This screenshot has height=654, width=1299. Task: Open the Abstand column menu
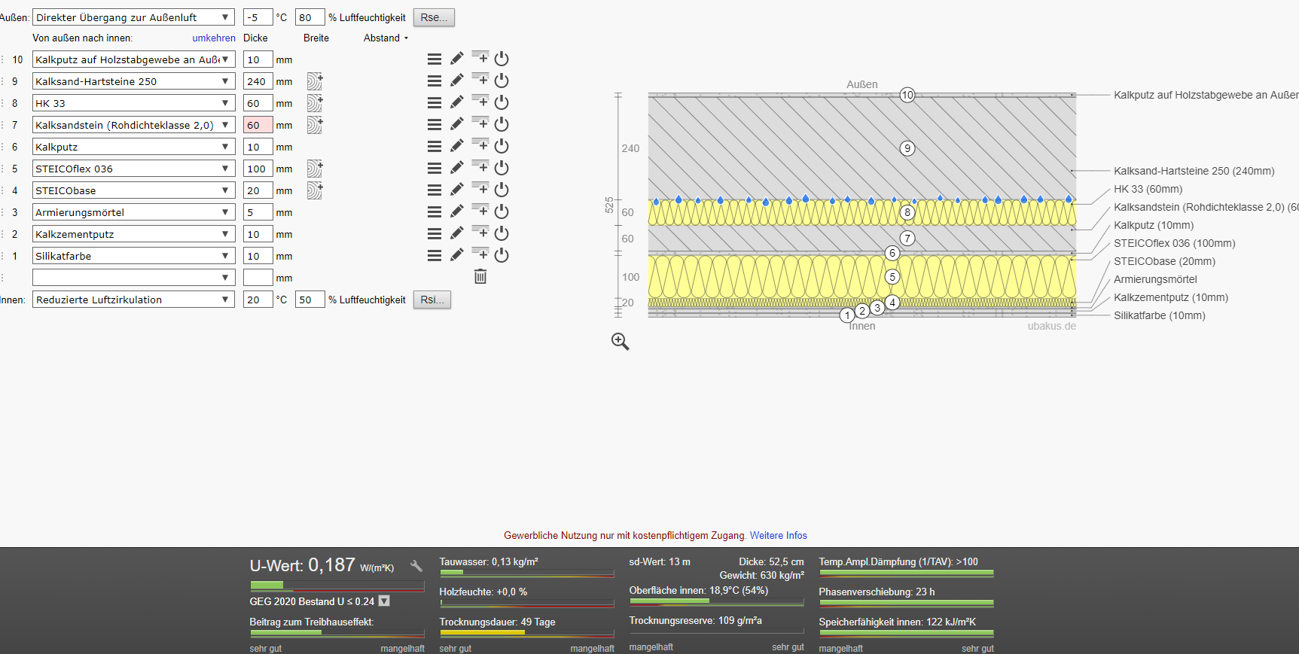pyautogui.click(x=386, y=38)
